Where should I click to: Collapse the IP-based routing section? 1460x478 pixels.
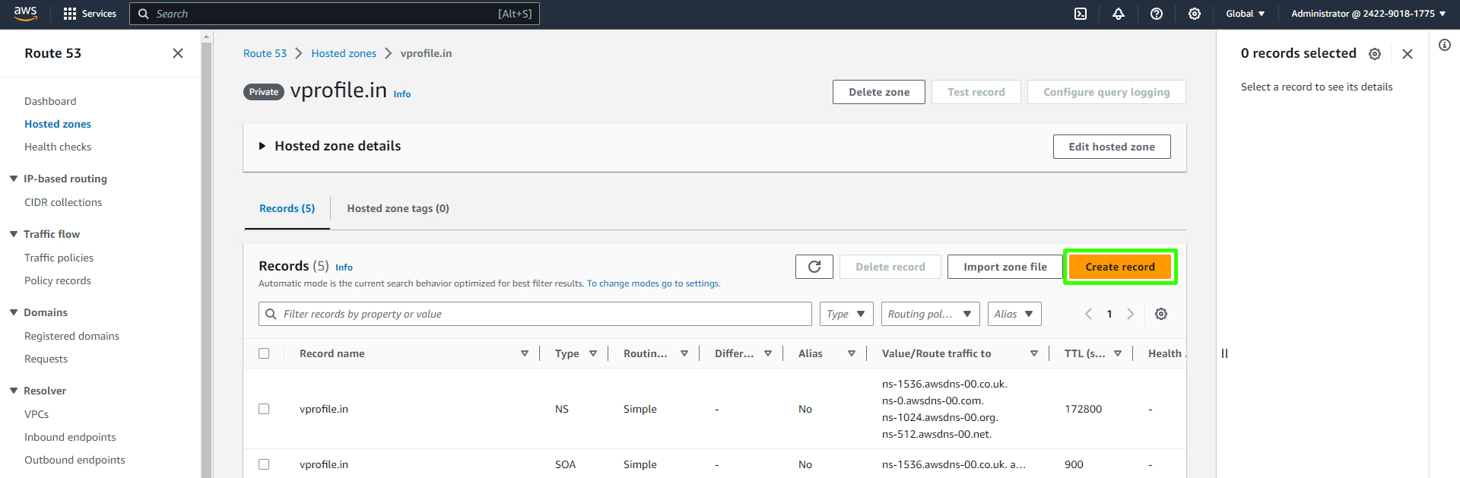pos(14,179)
